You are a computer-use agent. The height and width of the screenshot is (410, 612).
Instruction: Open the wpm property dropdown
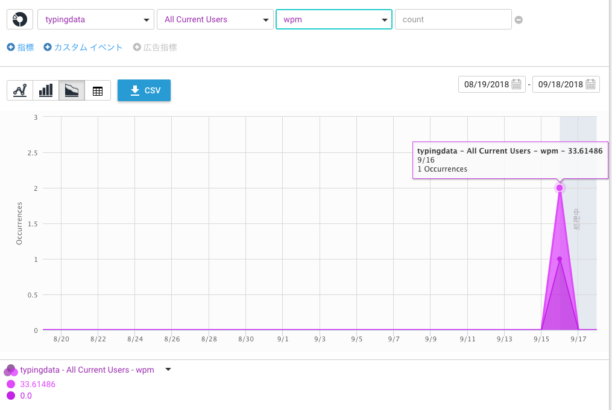tap(333, 19)
